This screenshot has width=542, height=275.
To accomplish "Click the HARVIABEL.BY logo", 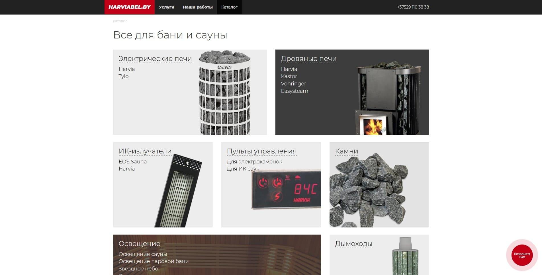I will (130, 7).
